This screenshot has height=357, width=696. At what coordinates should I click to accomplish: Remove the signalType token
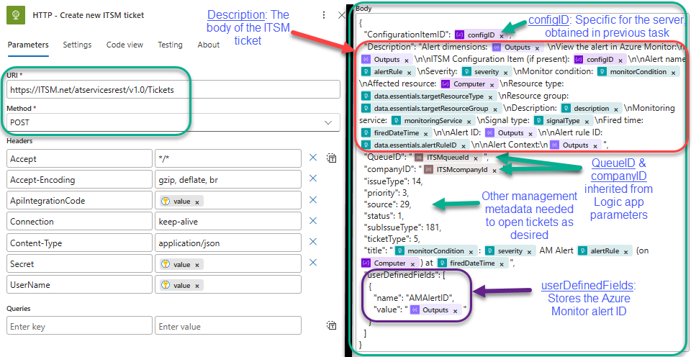click(587, 122)
